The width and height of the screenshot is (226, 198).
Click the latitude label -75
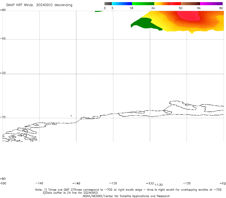pos(3,117)
